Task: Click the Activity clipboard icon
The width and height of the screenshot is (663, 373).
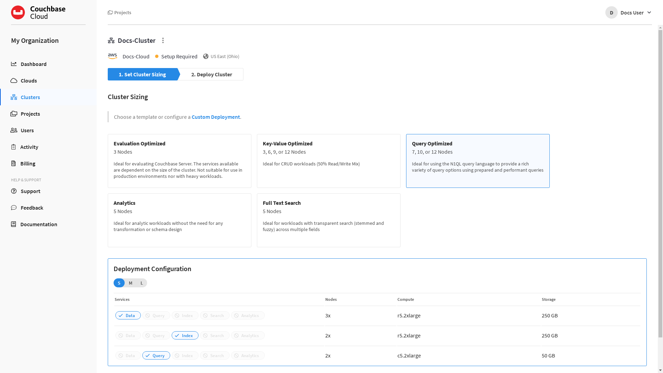Action: click(13, 147)
